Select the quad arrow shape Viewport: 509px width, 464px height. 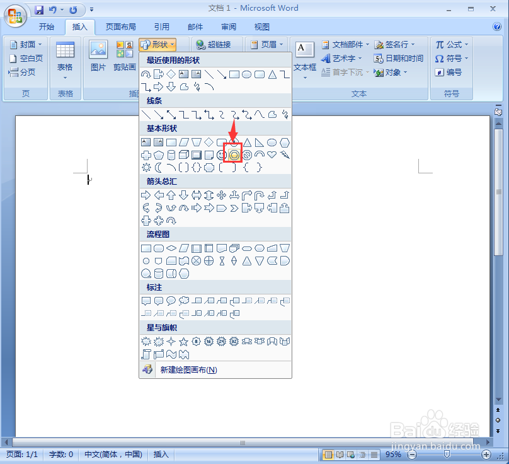(221, 195)
